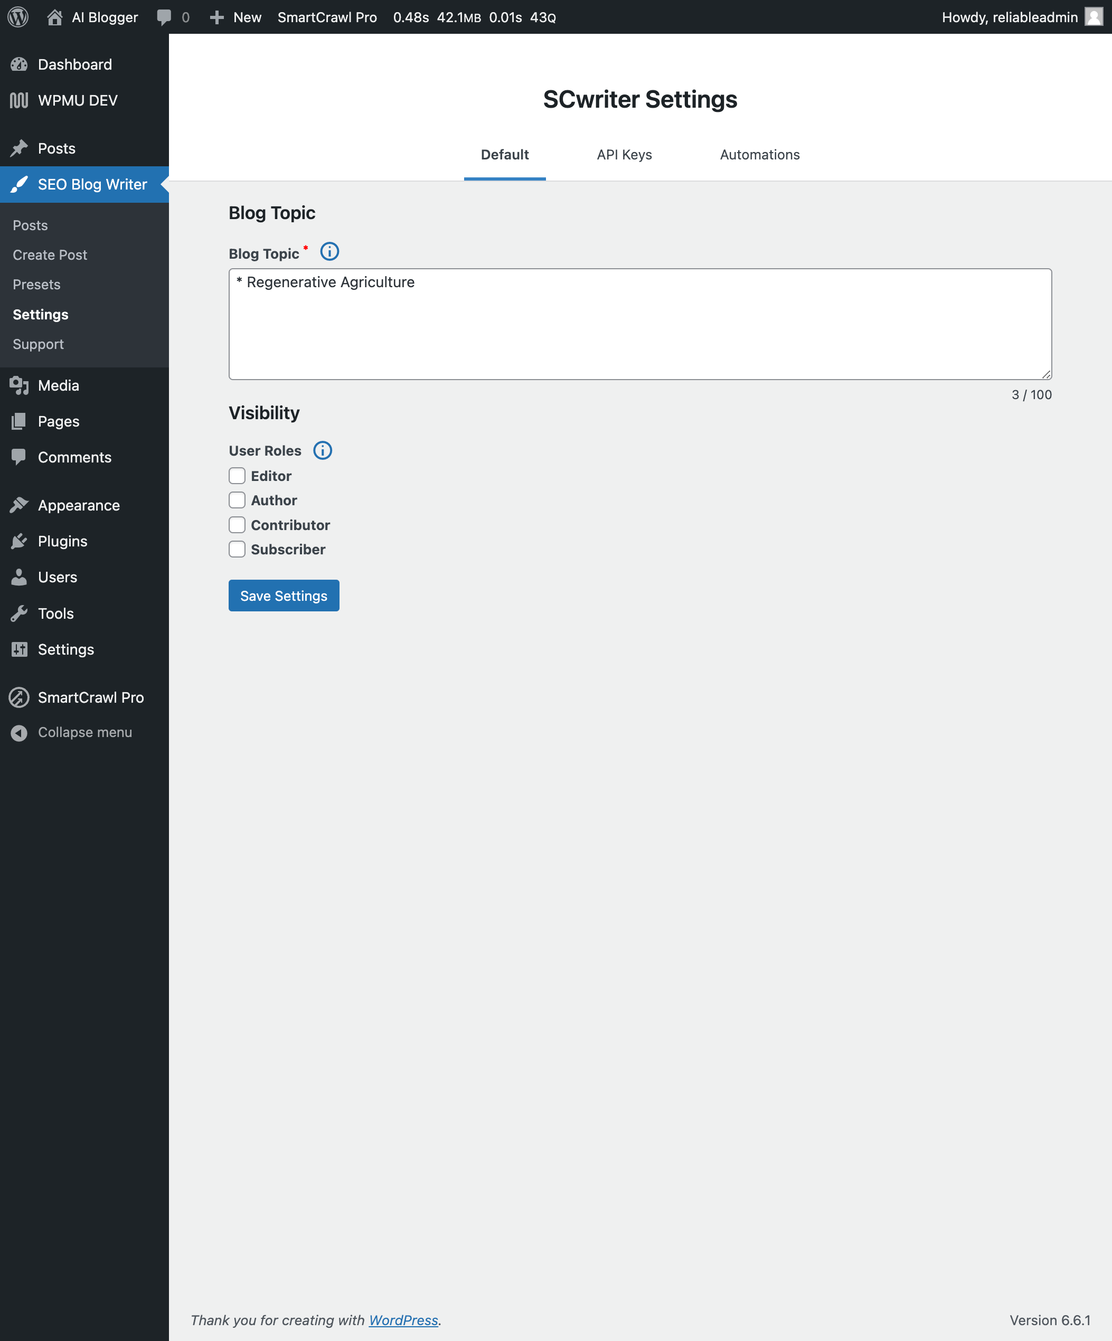
Task: Click the AI Blogger home icon
Action: [x=55, y=17]
